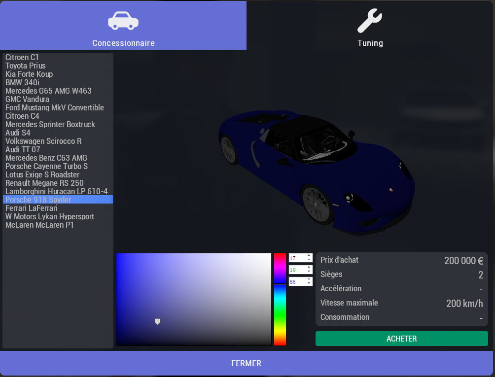Increase the green value with up arrow

(309, 268)
